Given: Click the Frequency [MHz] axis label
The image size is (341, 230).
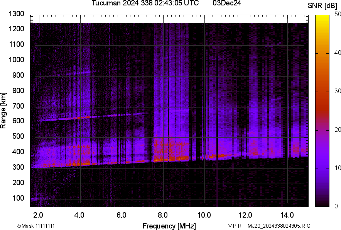Looking at the screenshot, I should 169,226.
